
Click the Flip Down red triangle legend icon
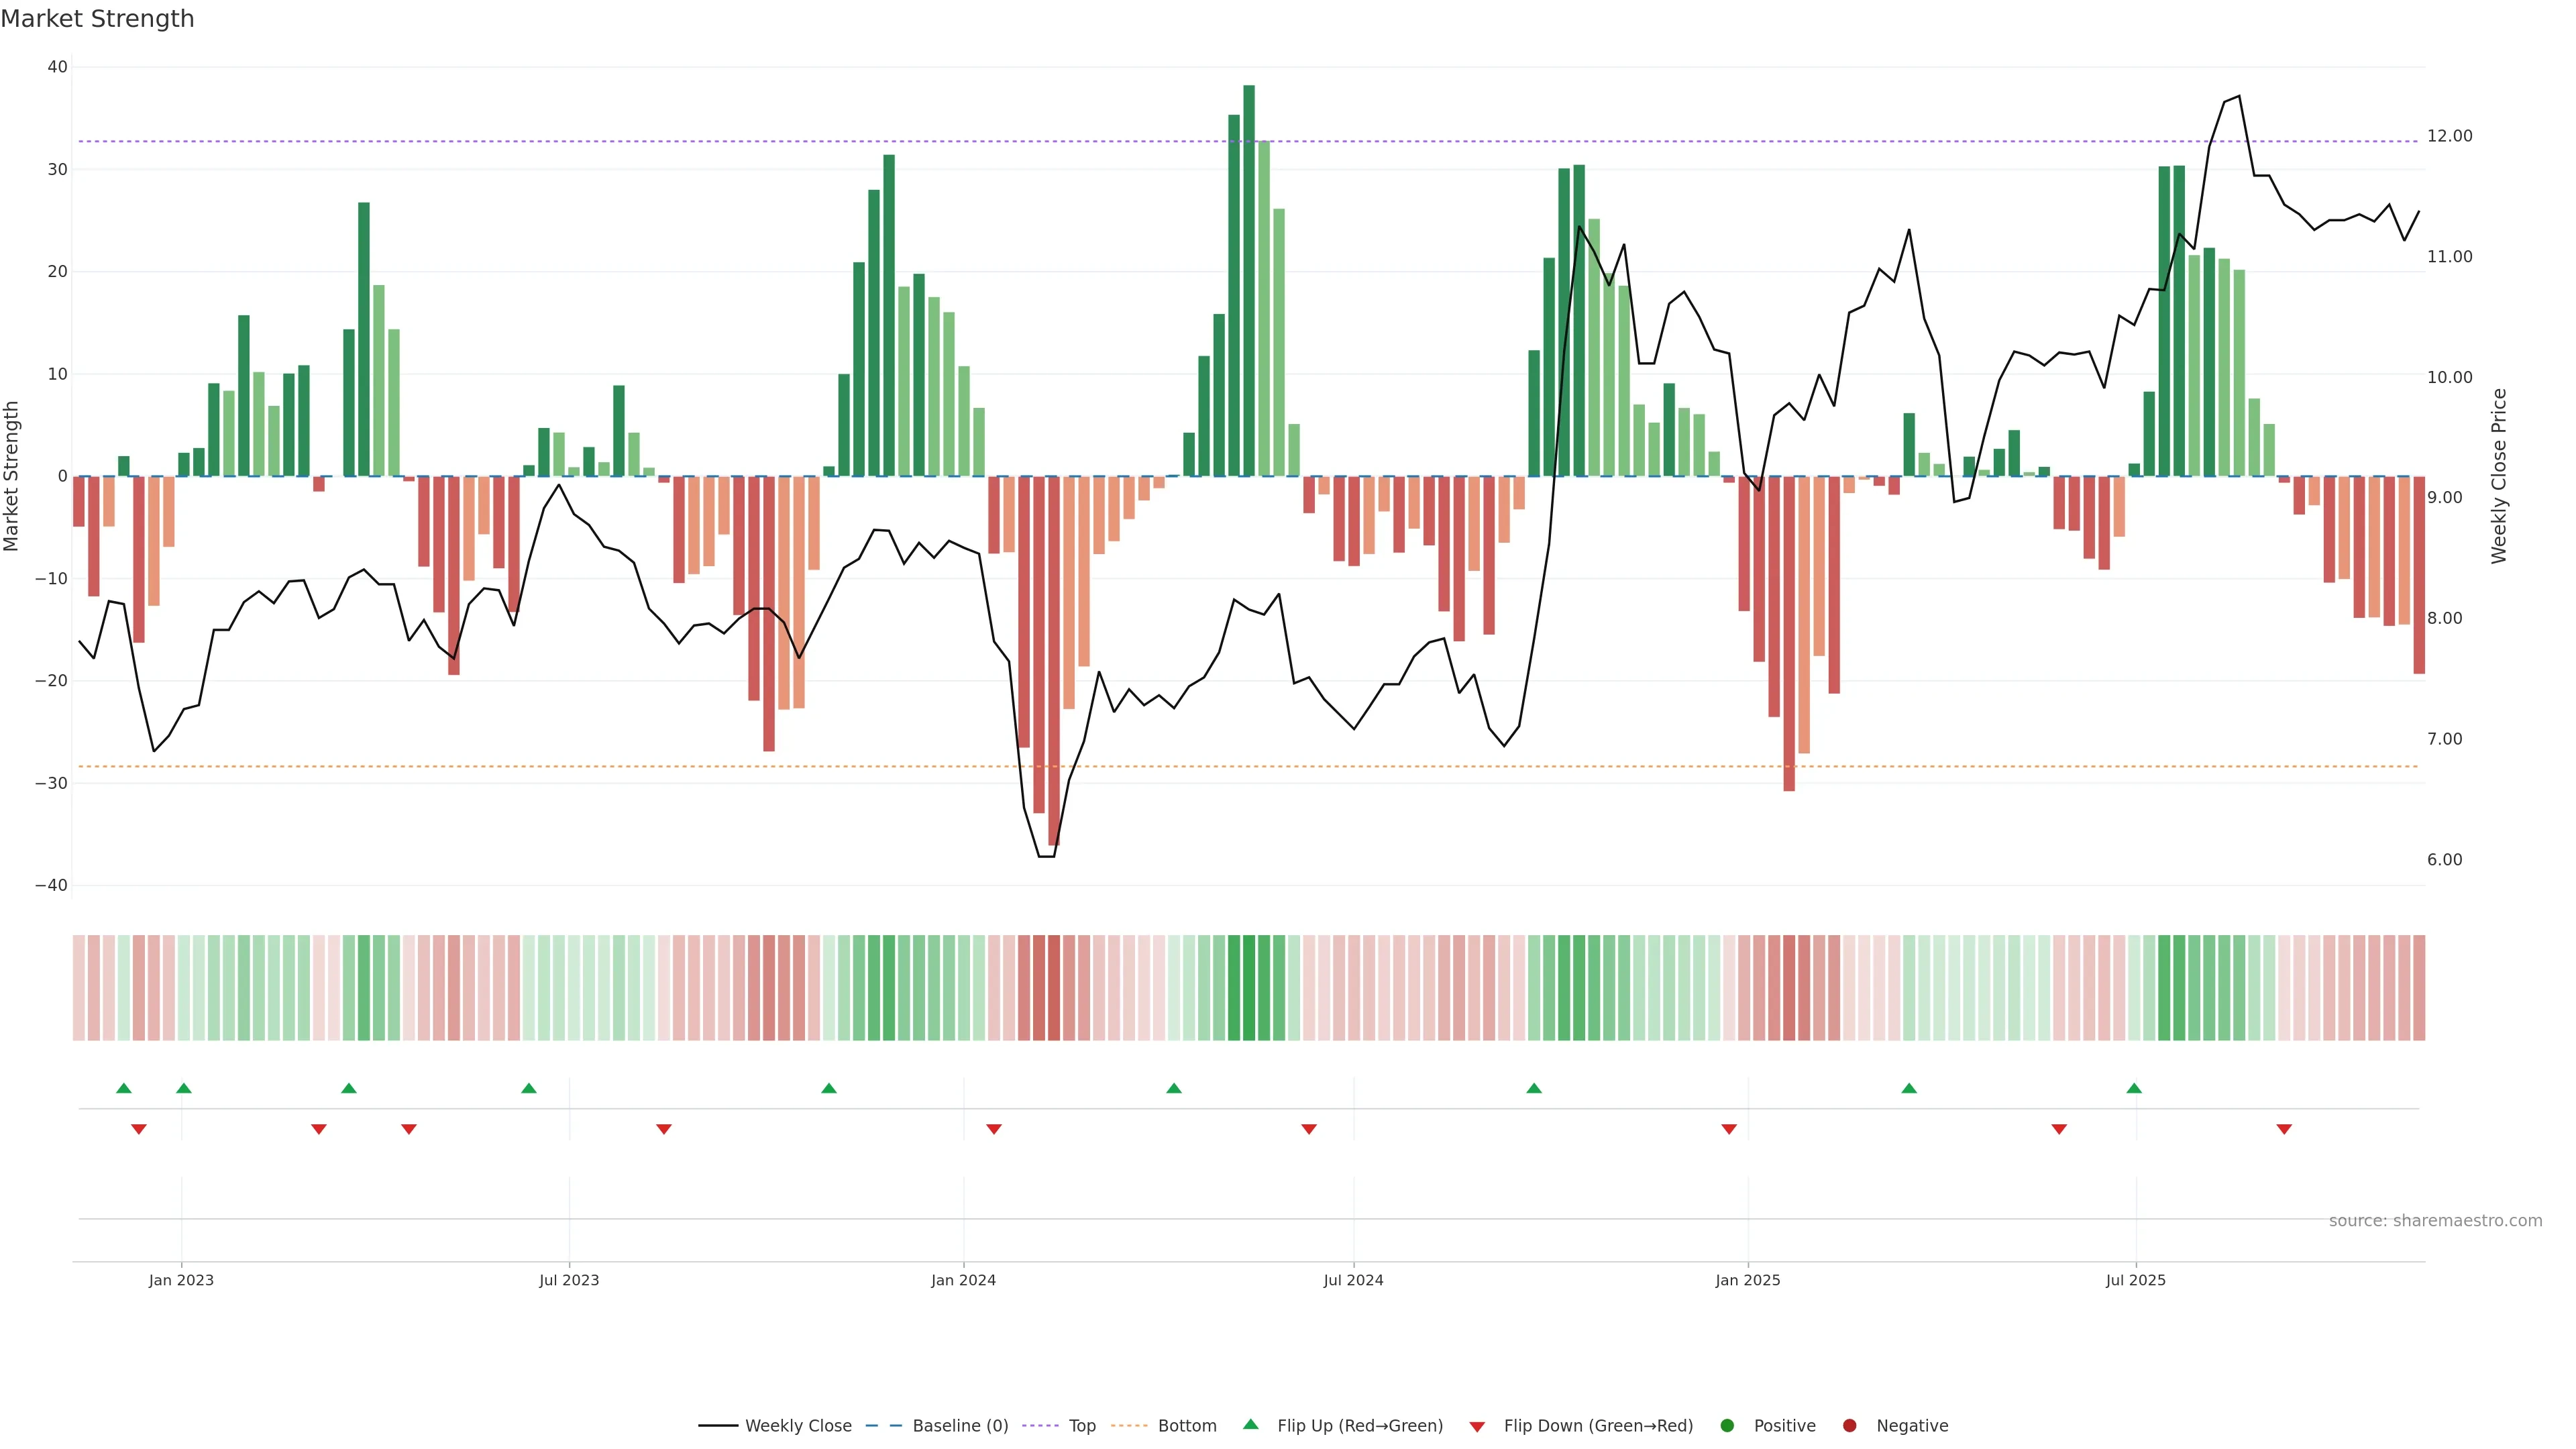pyautogui.click(x=1477, y=1426)
